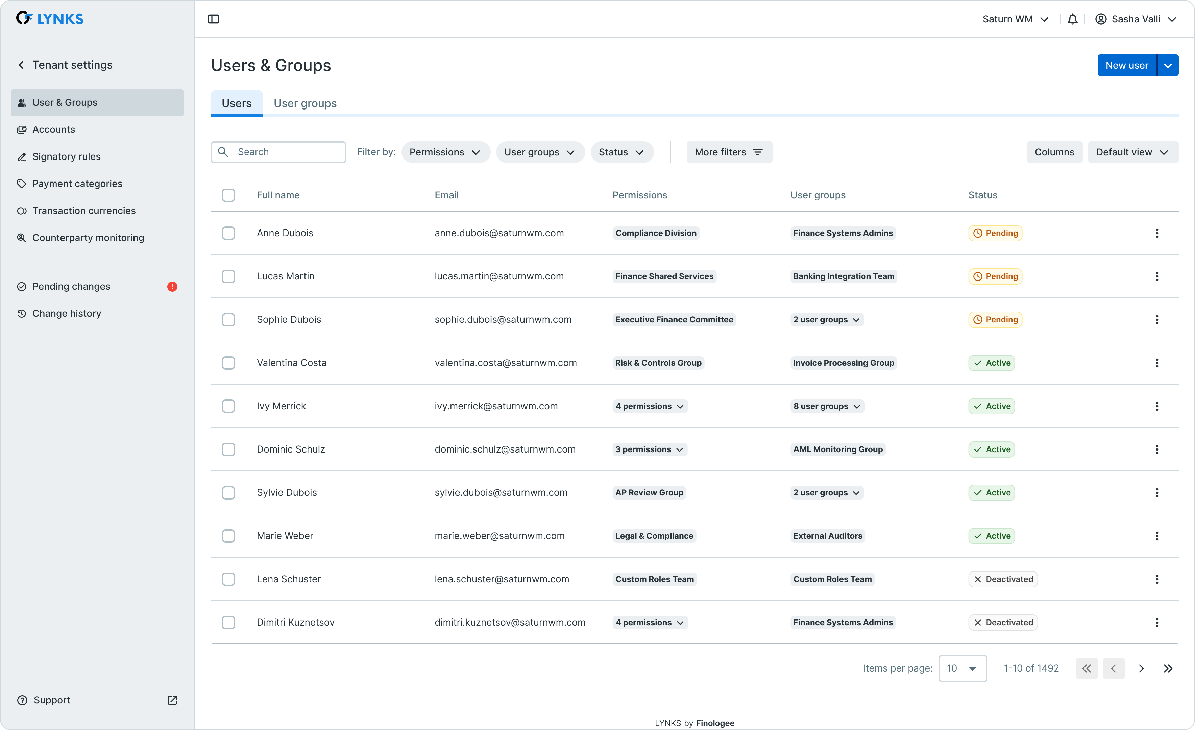Go to the next page of users
This screenshot has height=730, width=1195.
click(1141, 668)
